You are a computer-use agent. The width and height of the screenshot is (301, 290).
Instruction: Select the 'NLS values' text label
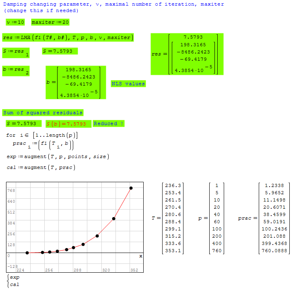pyautogui.click(x=128, y=84)
